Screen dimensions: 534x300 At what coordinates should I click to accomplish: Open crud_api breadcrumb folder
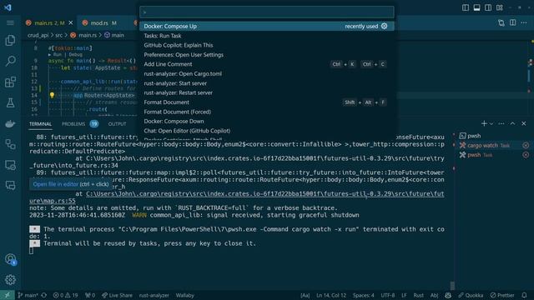(38, 35)
